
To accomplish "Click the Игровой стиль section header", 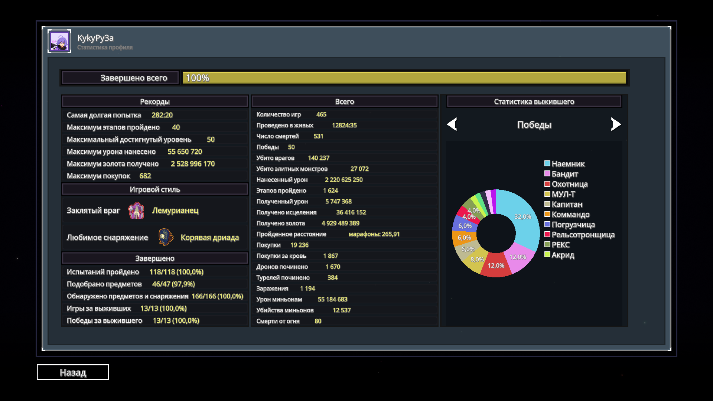I will click(155, 189).
